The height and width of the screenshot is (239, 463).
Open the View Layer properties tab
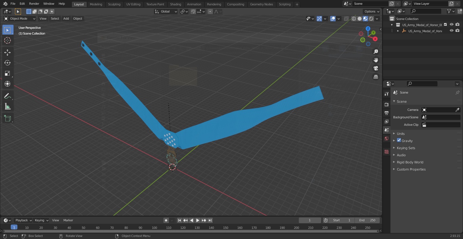(386, 121)
